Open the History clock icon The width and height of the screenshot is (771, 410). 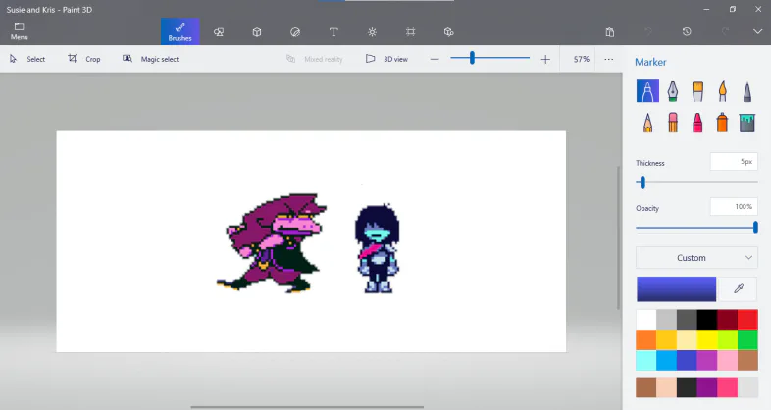(687, 32)
